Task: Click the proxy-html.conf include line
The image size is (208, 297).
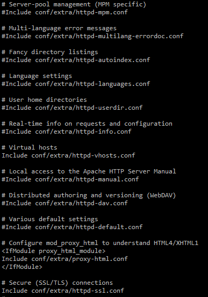Action: tap(65, 259)
